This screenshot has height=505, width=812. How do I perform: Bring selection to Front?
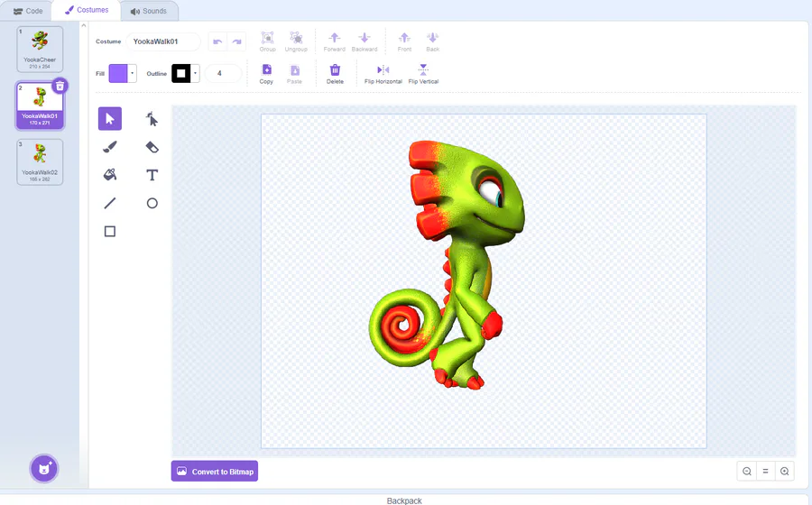404,41
